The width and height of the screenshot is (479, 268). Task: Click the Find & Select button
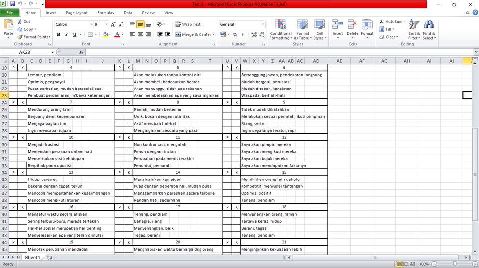[x=429, y=29]
